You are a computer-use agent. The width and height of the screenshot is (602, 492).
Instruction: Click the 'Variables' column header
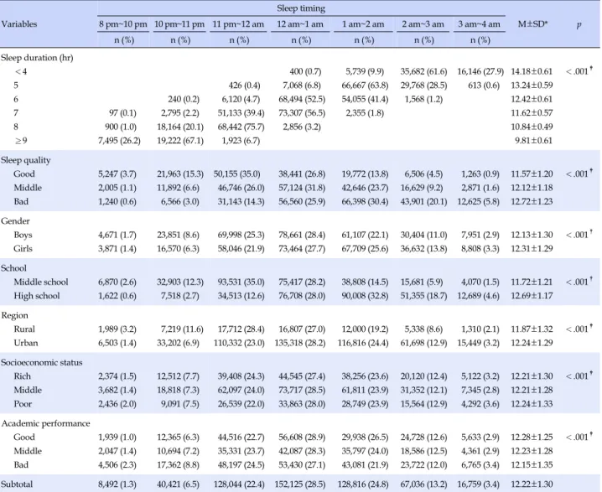(19, 23)
